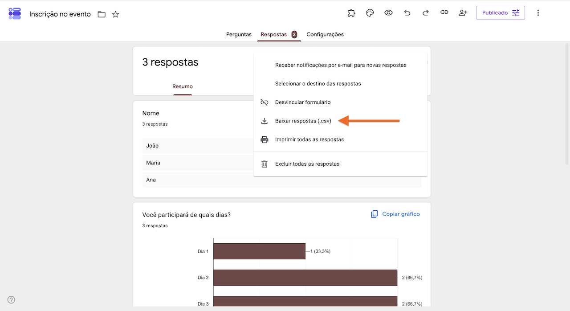Click the form title Inscrição no evento
Image resolution: width=570 pixels, height=311 pixels.
coord(60,14)
